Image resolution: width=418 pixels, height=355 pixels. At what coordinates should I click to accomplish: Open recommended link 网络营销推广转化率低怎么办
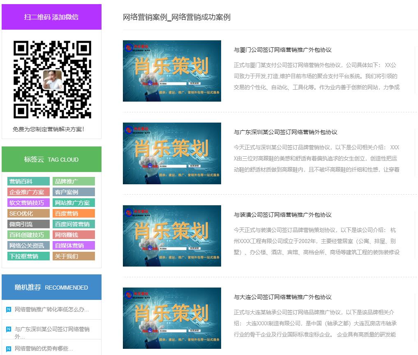coord(52,309)
